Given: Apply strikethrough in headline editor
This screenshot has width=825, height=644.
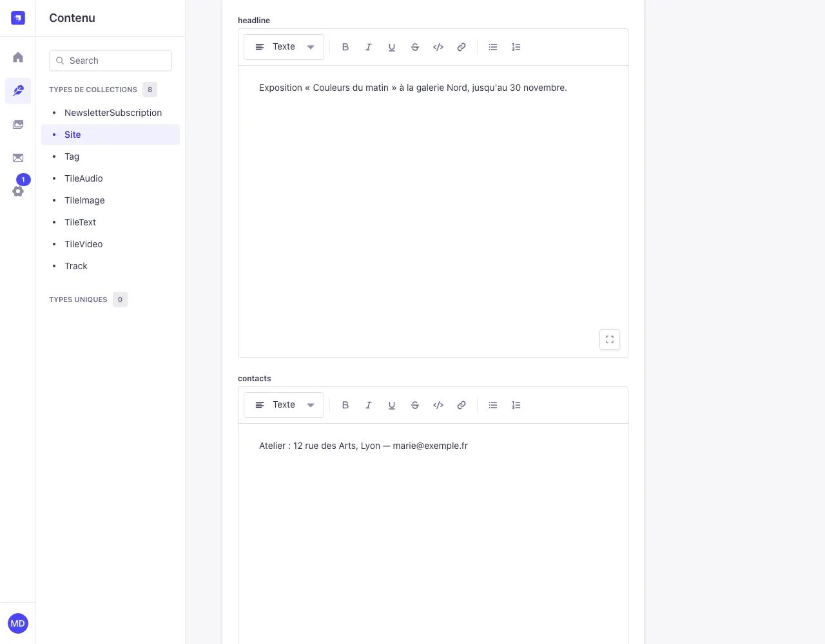Looking at the screenshot, I should (x=415, y=47).
